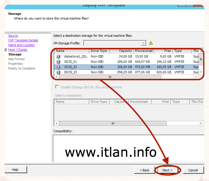
Task: Open the VM Storage Profile dropdown
Action: (143, 43)
